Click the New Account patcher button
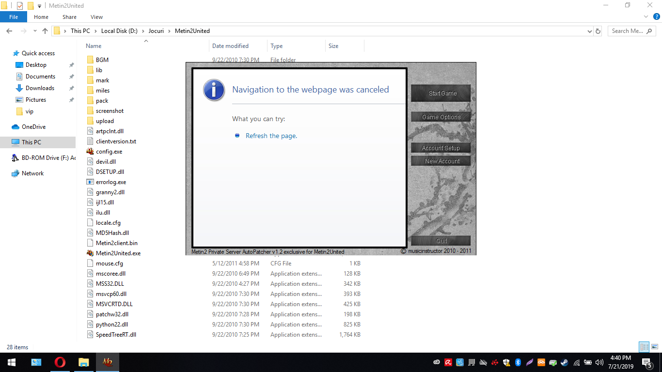 441,161
